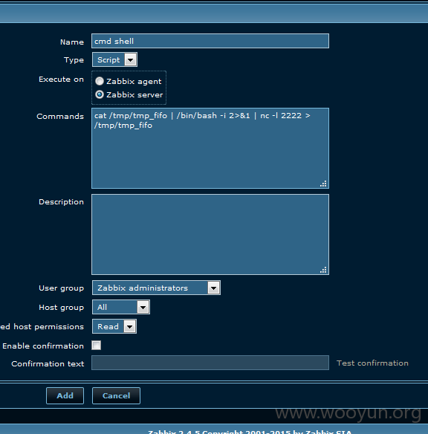Screen dimensions: 428x434
Task: Click the Add button
Action: tap(65, 395)
